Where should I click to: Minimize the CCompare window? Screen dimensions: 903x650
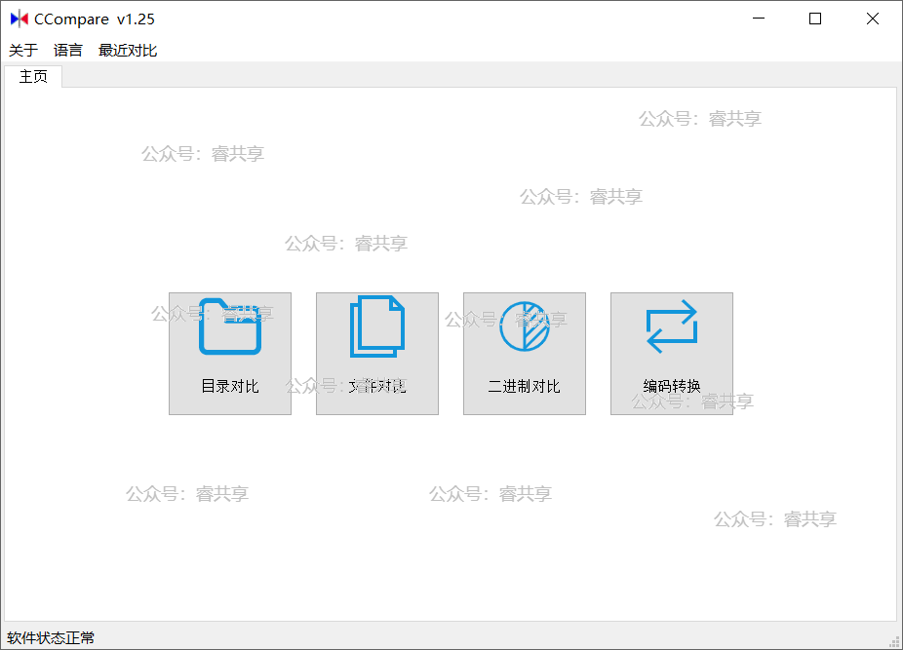coord(760,19)
